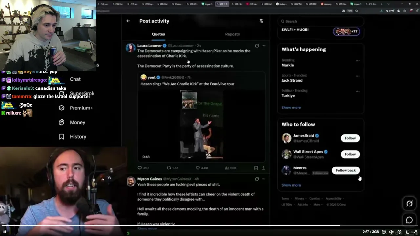Go back using the Post activity arrow

[x=128, y=21]
